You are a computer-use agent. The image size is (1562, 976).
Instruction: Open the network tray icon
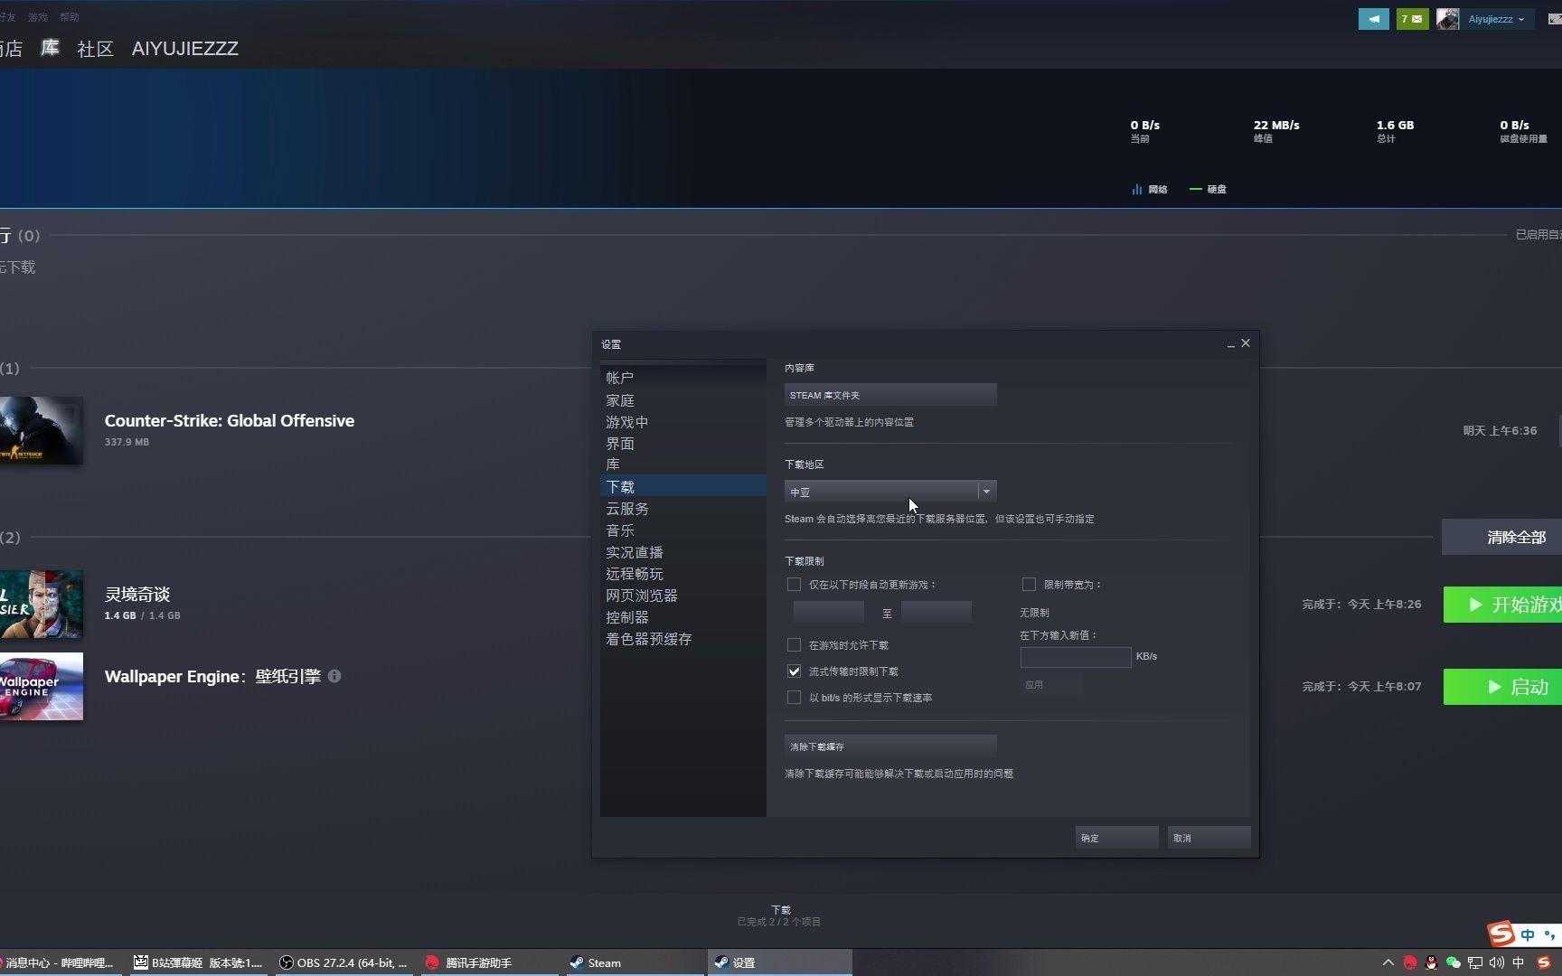coord(1475,962)
